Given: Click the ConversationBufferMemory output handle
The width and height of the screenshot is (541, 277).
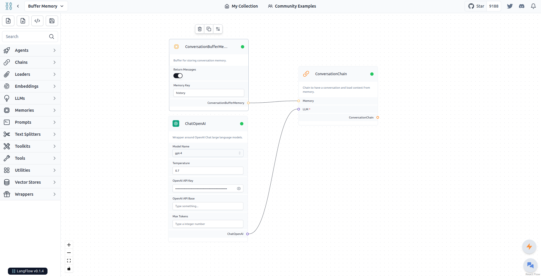Looking at the screenshot, I should click(248, 103).
